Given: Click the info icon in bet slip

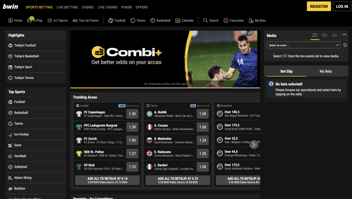Looking at the screenshot, I should (x=271, y=84).
